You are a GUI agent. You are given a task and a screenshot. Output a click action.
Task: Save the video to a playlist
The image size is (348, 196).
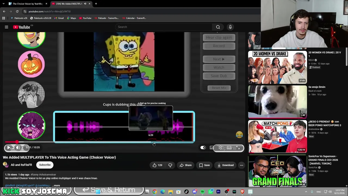(x=204, y=165)
